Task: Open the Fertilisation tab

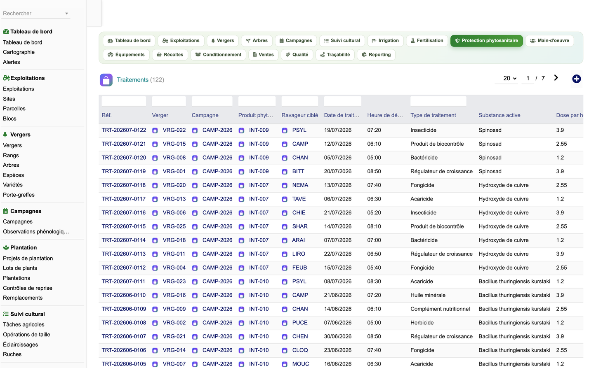Action: click(427, 41)
